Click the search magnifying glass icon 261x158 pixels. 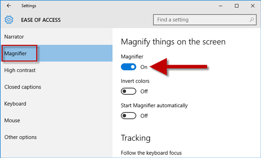click(x=252, y=20)
